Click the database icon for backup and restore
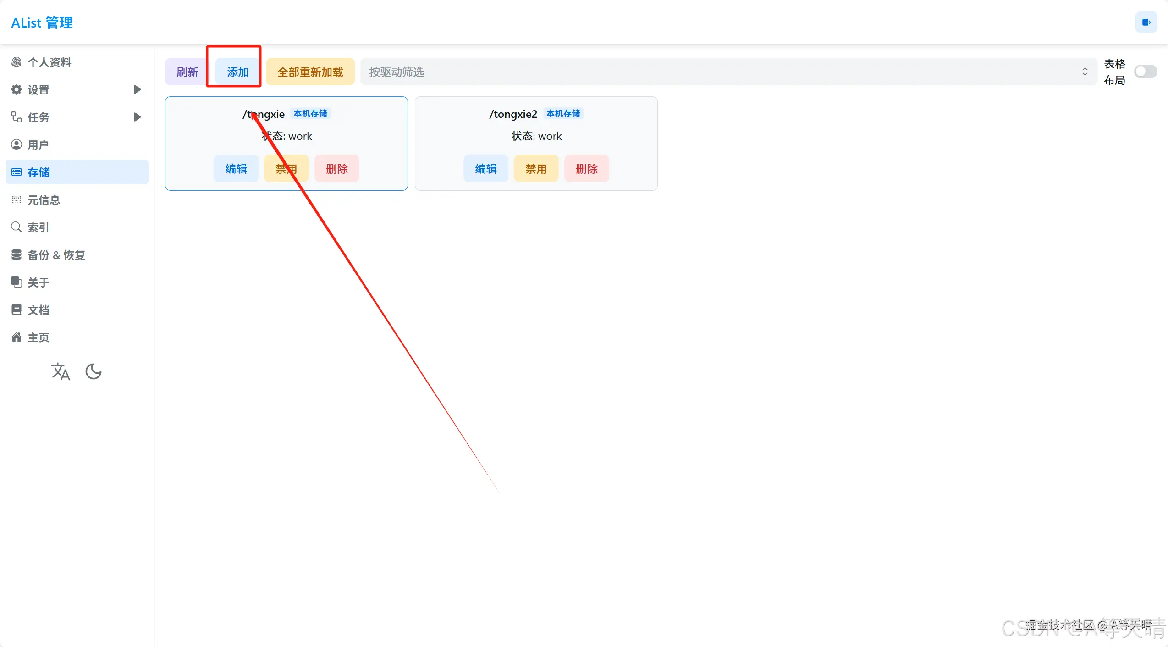Image resolution: width=1168 pixels, height=647 pixels. pos(17,254)
